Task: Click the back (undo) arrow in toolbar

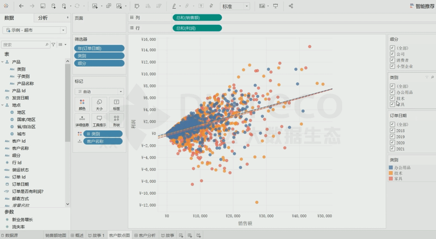Action: tap(21, 6)
